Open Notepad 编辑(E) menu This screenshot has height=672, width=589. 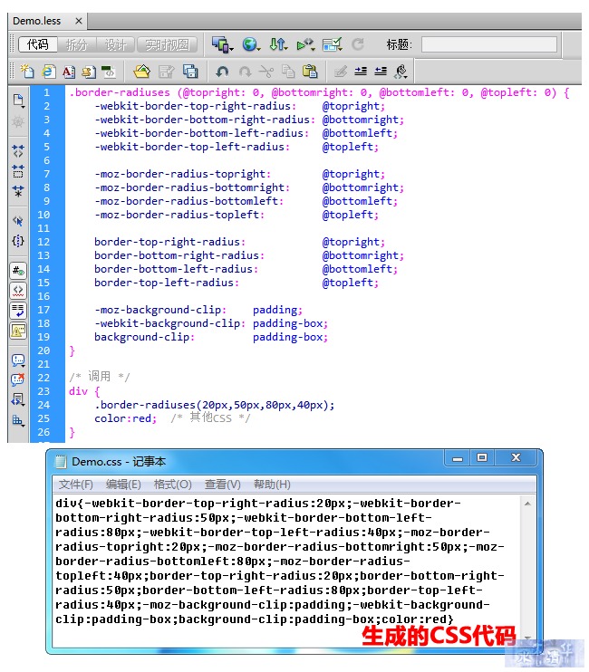coord(123,485)
